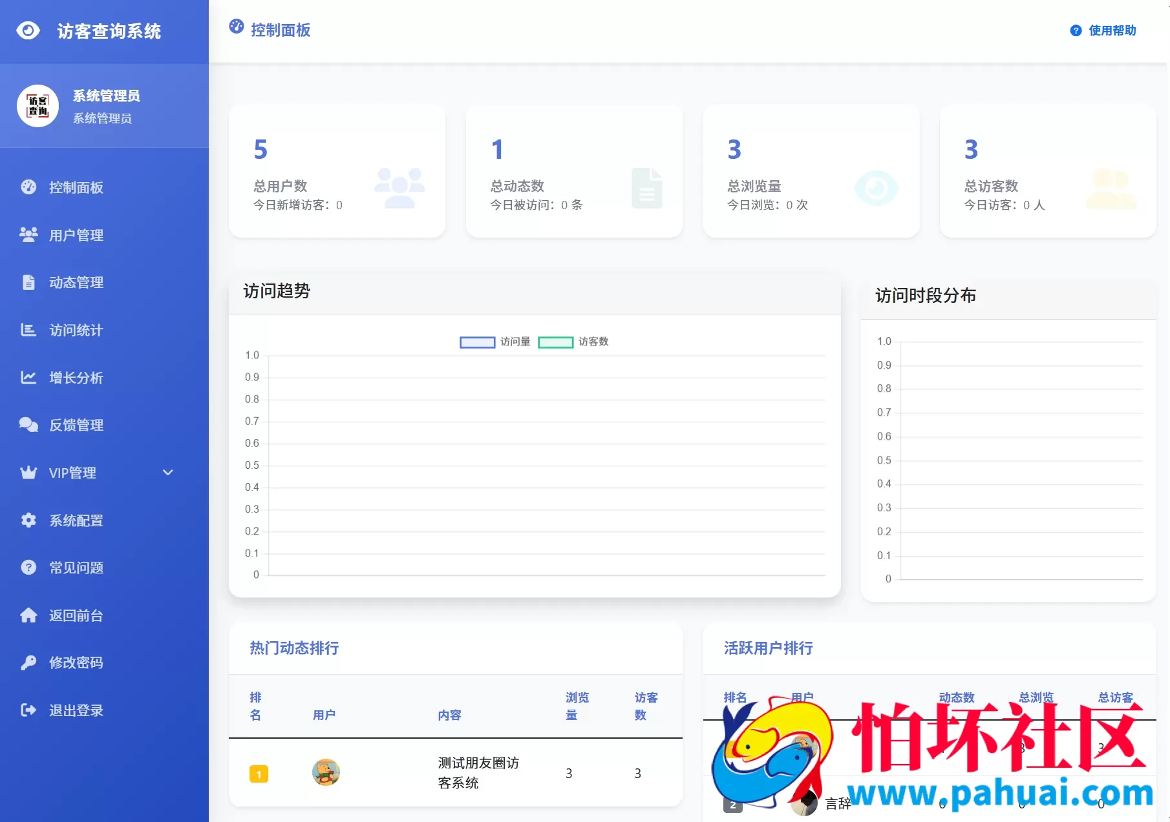Click the 访问时段分布 chart heading

click(926, 295)
